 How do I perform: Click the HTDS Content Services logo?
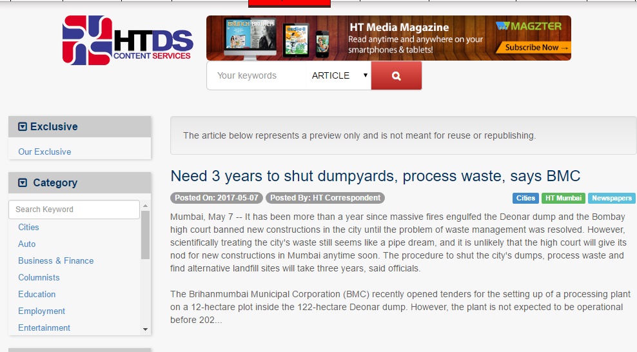click(128, 40)
